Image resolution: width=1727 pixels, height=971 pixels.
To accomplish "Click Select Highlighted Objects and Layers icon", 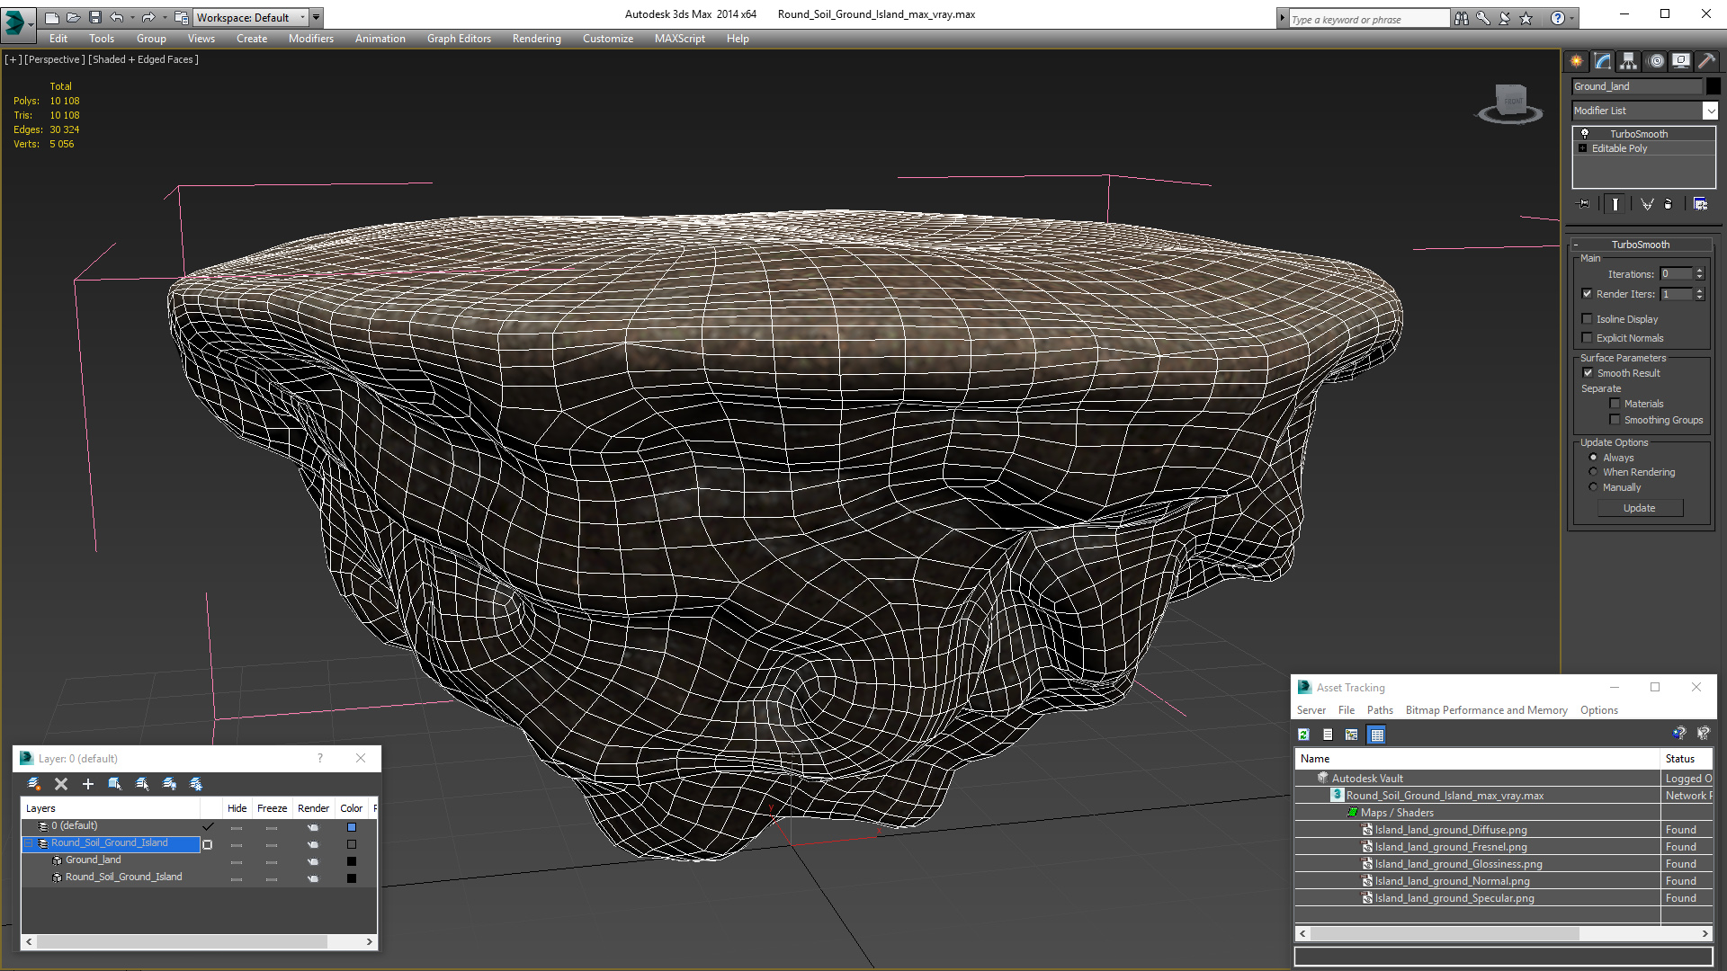I will [x=115, y=784].
